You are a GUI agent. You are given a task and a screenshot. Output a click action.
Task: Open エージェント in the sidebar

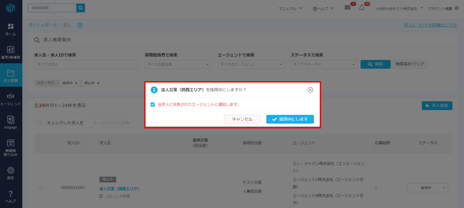pyautogui.click(x=11, y=99)
